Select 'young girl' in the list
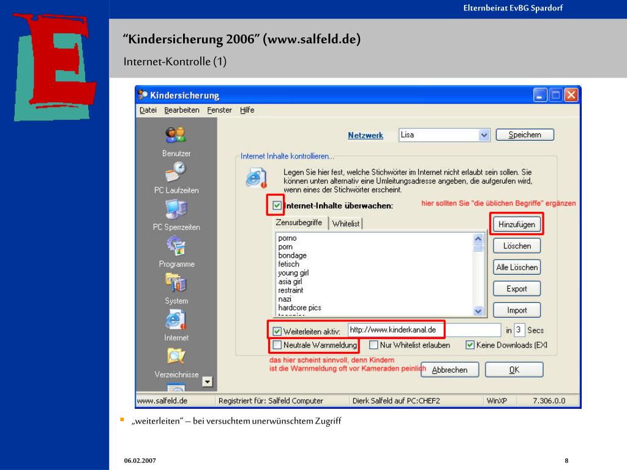Image resolution: width=627 pixels, height=470 pixels. [293, 273]
